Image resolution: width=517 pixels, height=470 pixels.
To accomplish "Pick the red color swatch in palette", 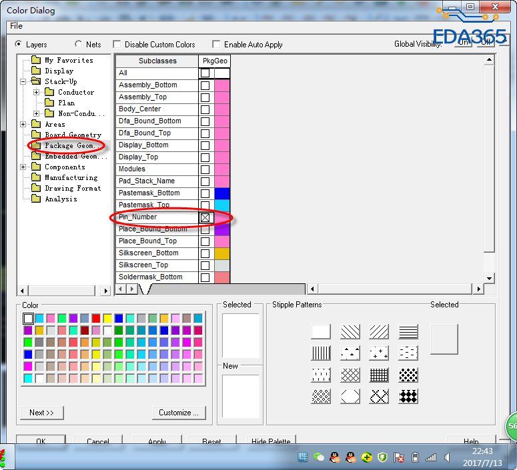I will click(x=96, y=319).
